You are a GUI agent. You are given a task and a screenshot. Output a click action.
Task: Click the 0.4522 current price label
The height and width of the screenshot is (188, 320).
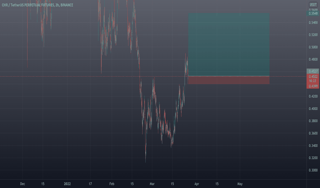coord(313,77)
